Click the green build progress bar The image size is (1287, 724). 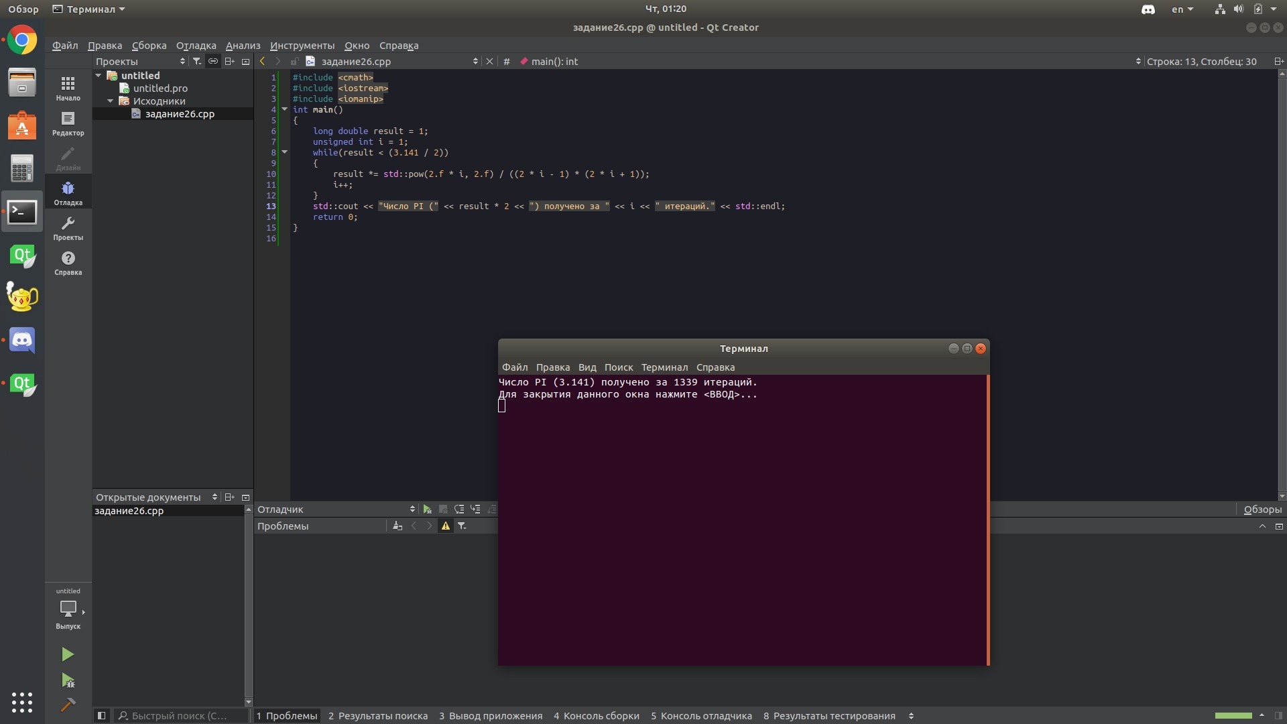coord(1233,715)
